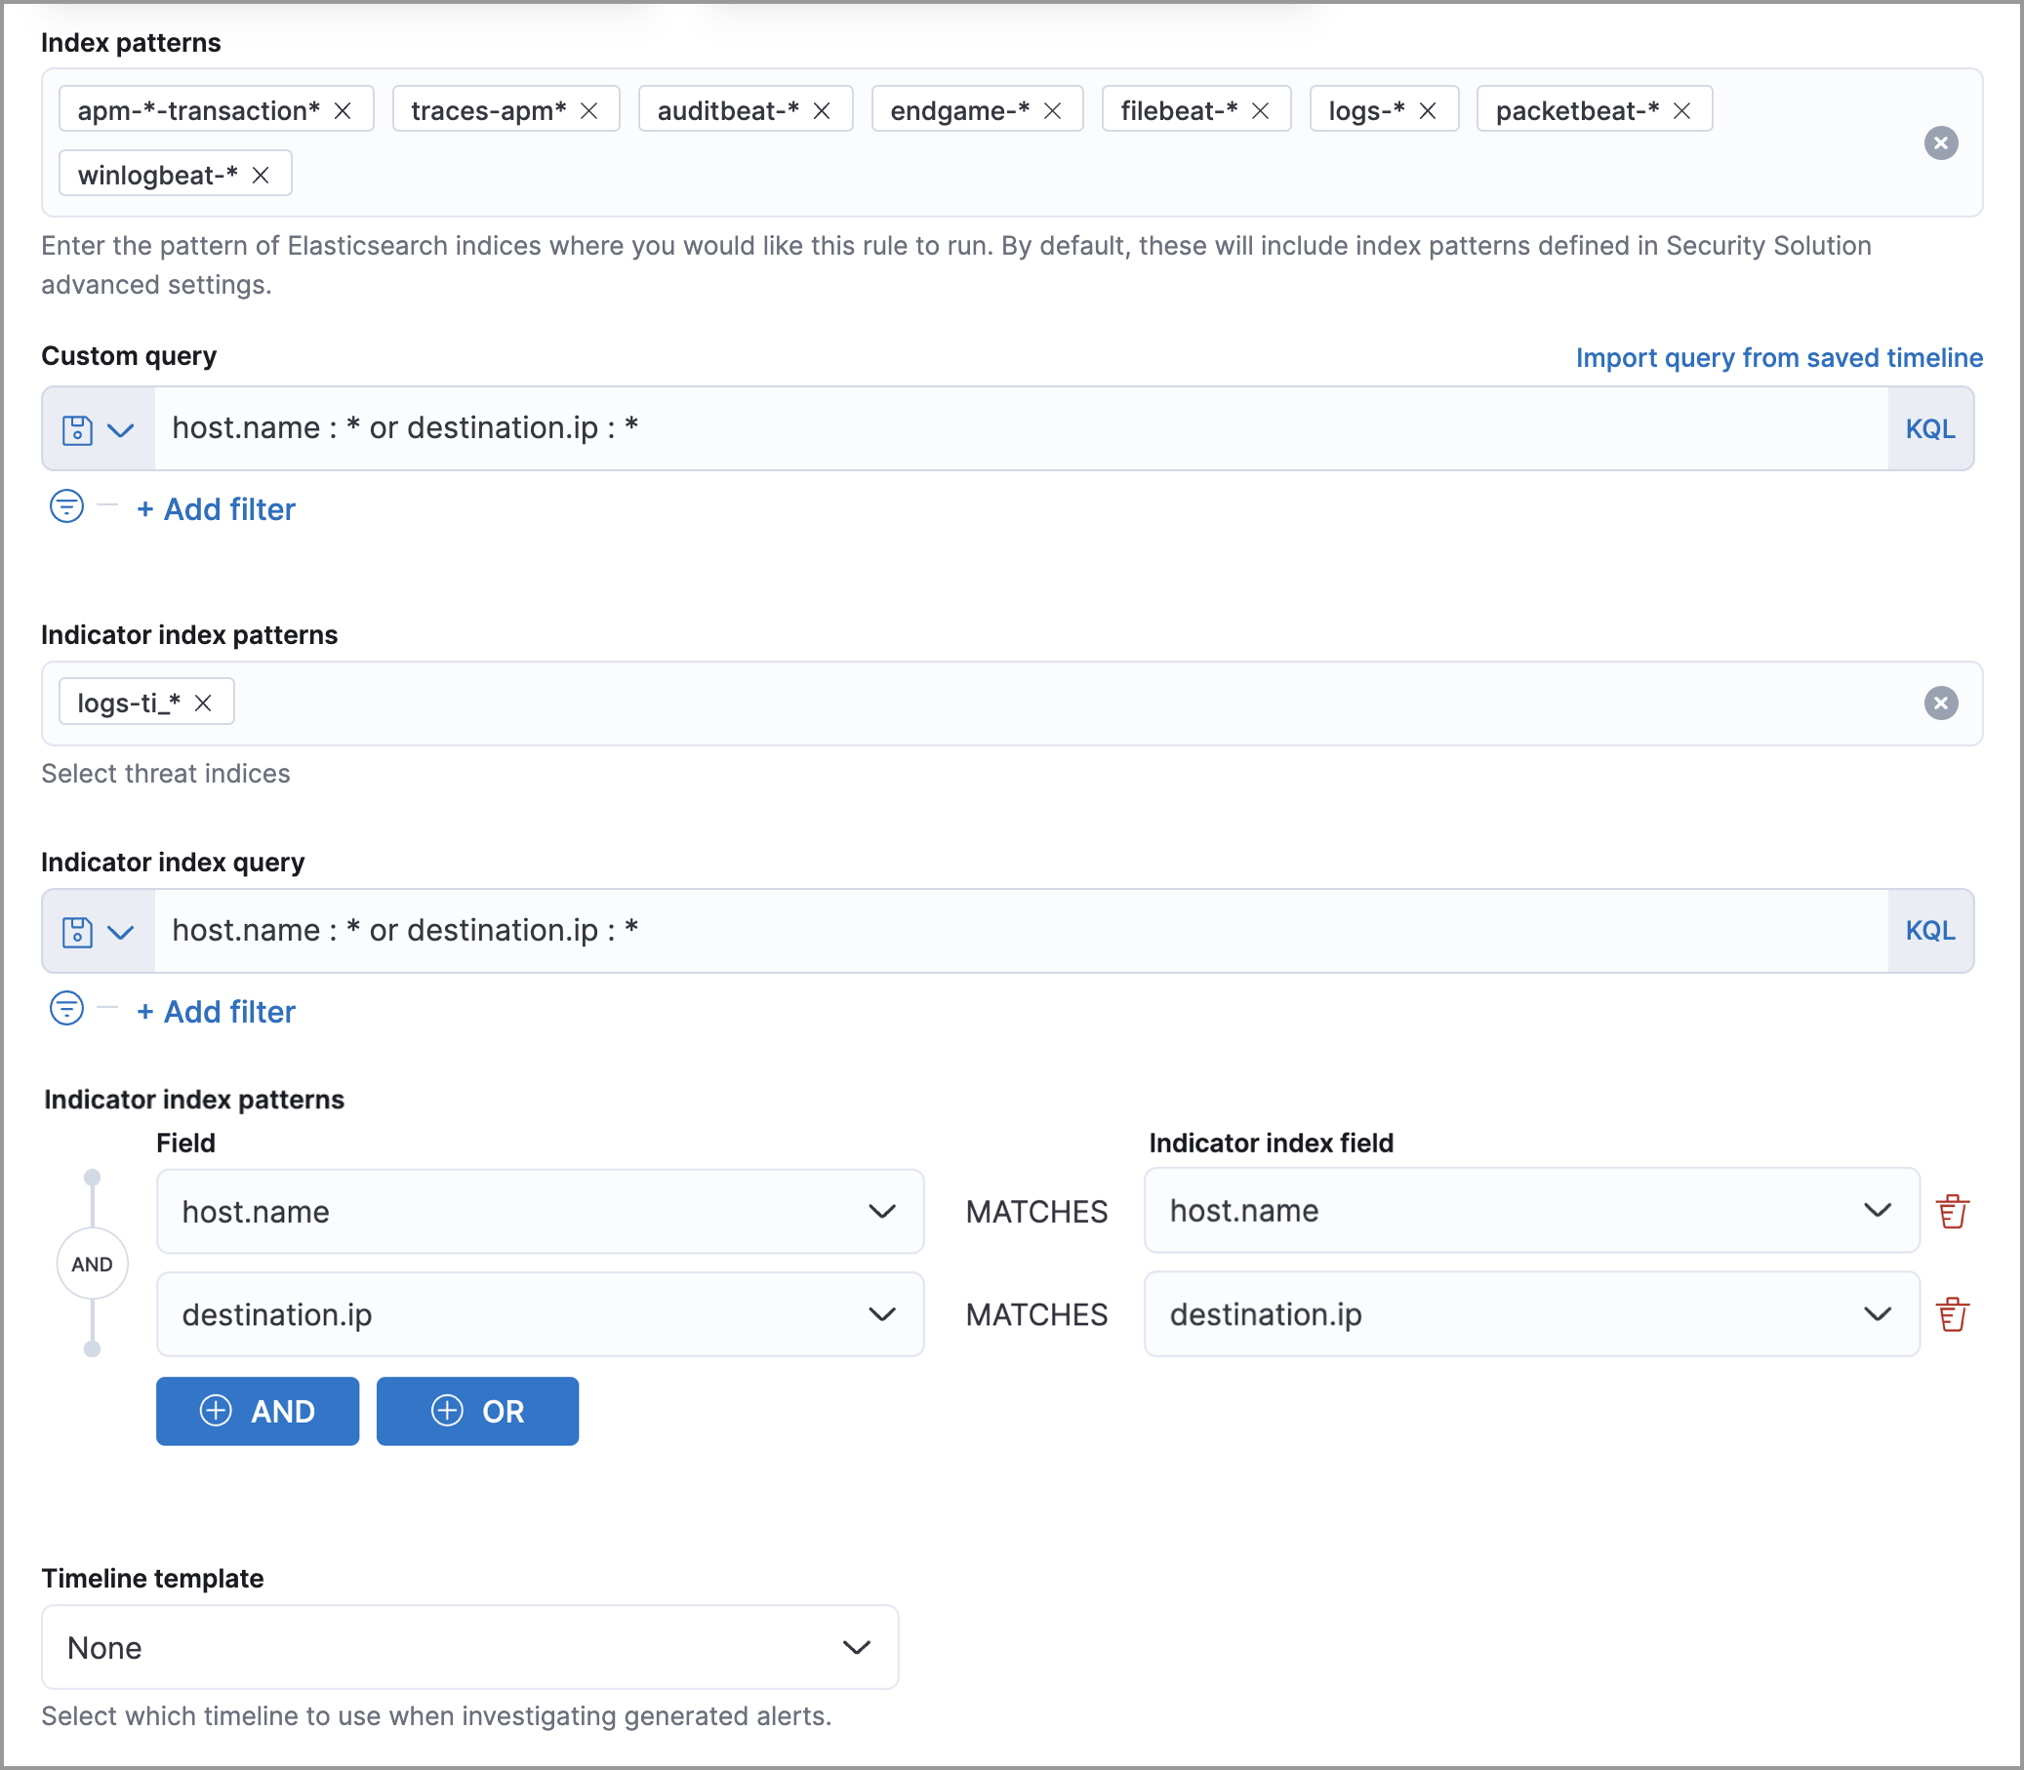Image resolution: width=2024 pixels, height=1770 pixels.
Task: Click Import query from saved timeline
Action: tap(1778, 357)
